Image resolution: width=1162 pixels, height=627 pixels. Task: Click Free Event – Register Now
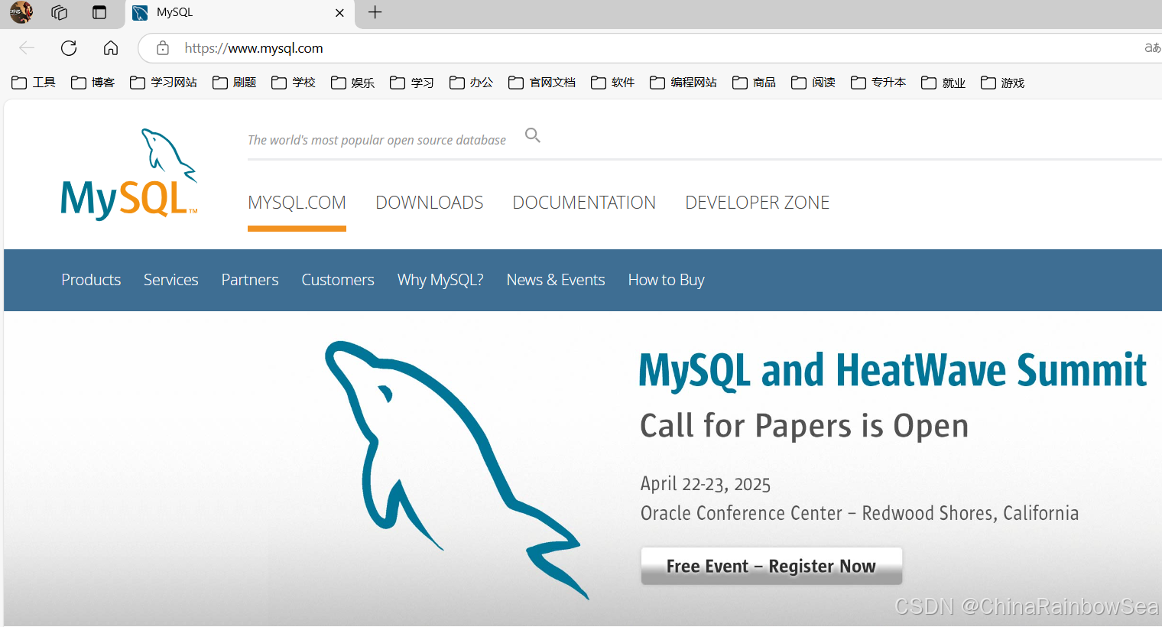click(771, 566)
